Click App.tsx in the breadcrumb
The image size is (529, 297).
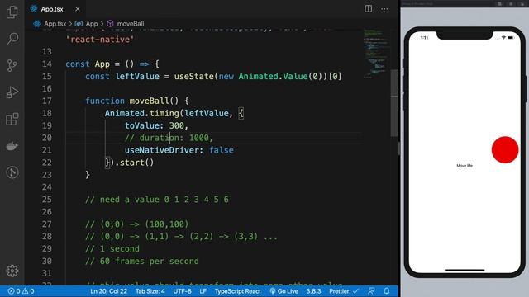click(55, 24)
